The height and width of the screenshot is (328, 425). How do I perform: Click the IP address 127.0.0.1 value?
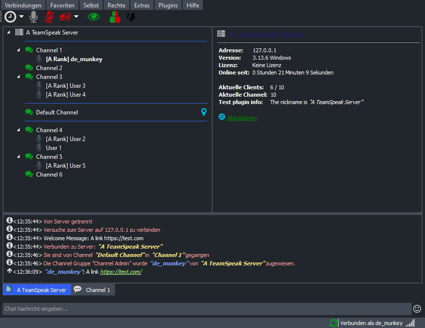coord(265,50)
